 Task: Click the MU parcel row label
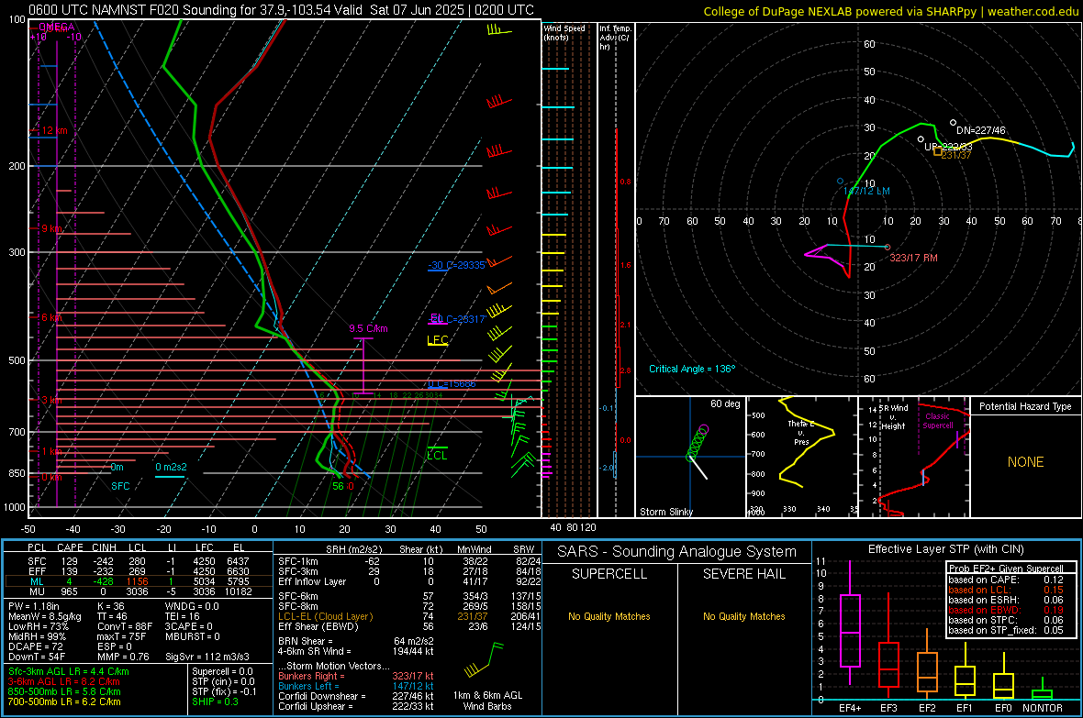36,591
